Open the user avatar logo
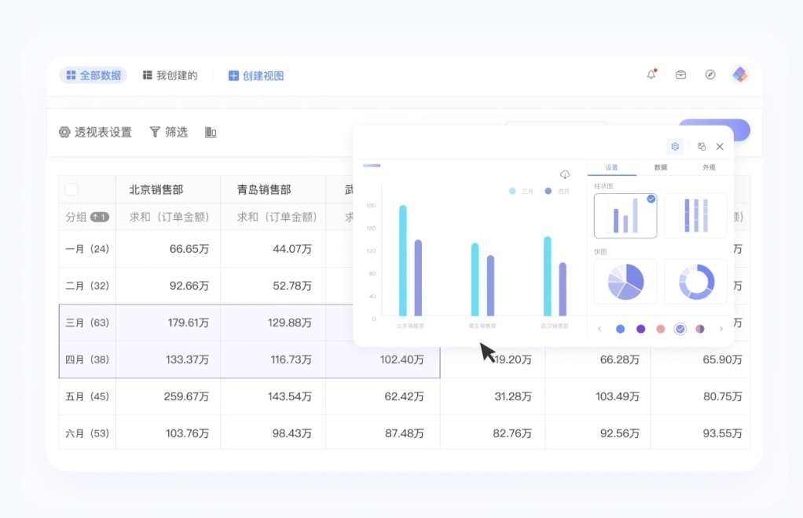The height and width of the screenshot is (518, 803). pos(739,75)
